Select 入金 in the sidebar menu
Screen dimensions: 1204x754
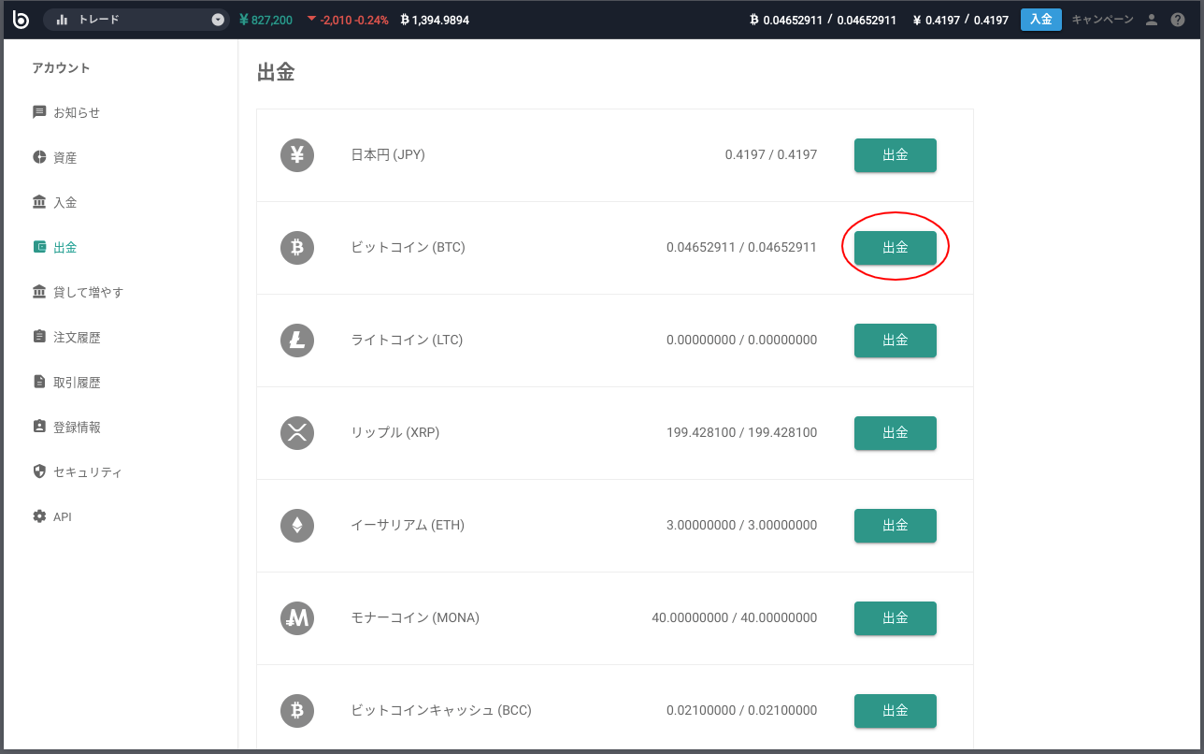coord(64,203)
